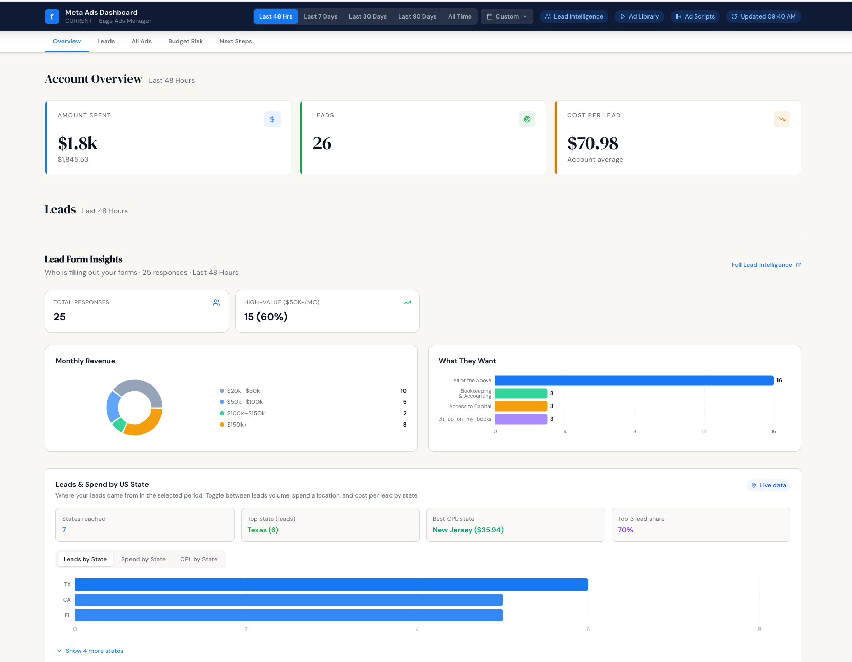
Task: Switch to the All Ads tab
Action: tap(141, 41)
